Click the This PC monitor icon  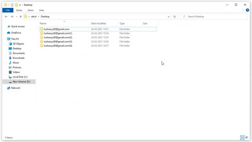point(9,39)
